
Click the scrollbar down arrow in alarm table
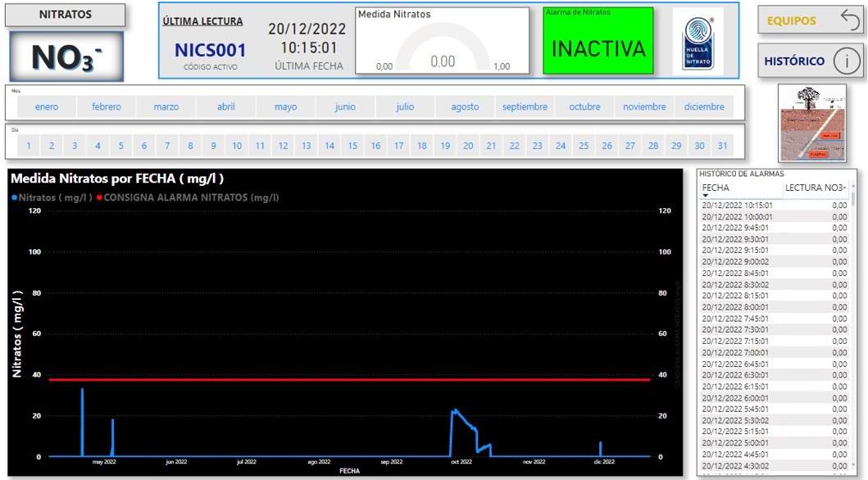pyautogui.click(x=853, y=465)
